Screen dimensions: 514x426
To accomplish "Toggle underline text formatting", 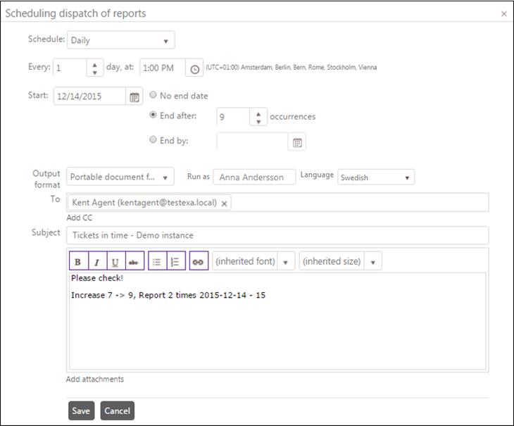I will pos(114,261).
